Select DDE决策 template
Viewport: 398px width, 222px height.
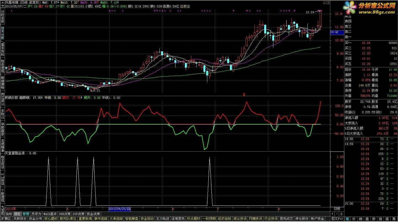[x=65, y=214]
